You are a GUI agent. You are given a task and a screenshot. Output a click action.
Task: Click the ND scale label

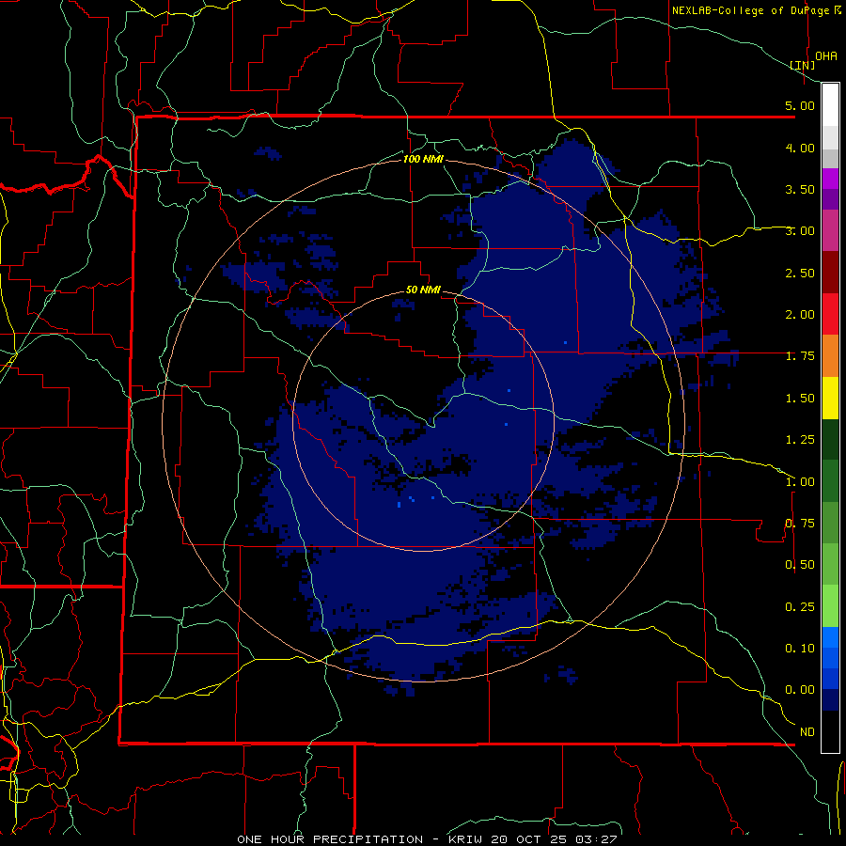coord(807,732)
